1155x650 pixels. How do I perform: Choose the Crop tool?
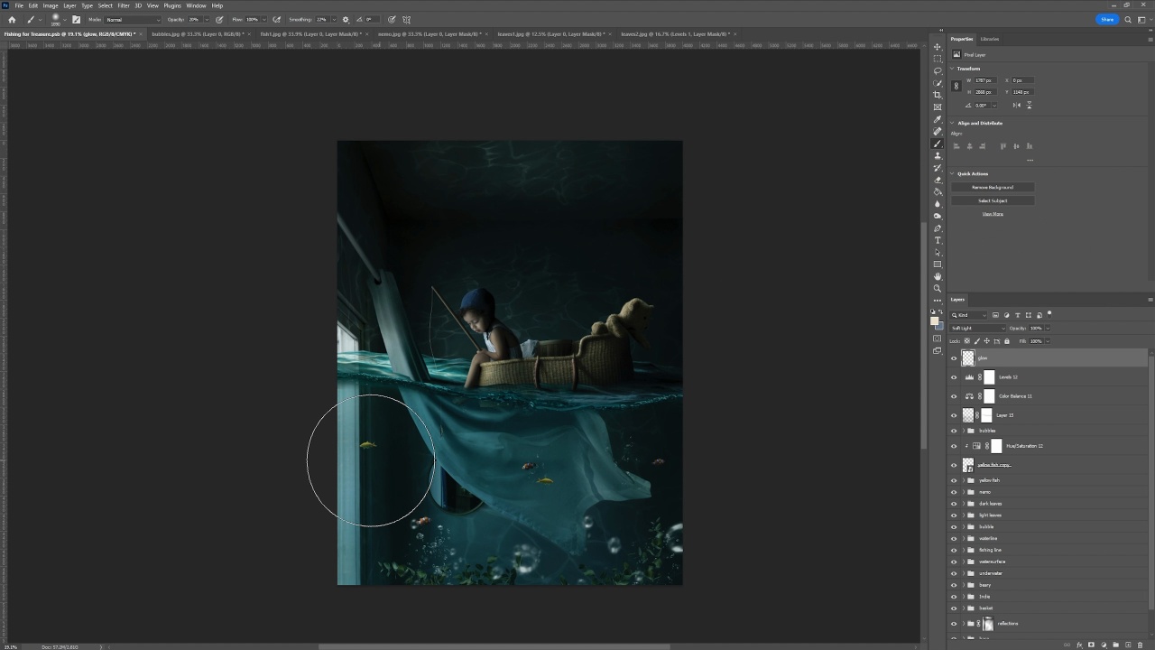pos(938,95)
